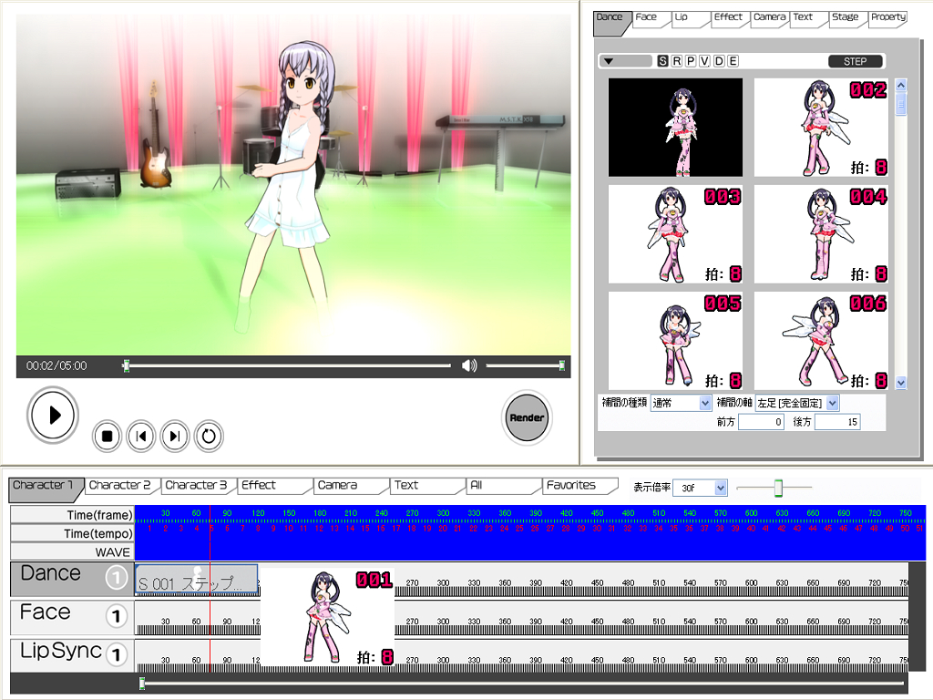Open the 補間の軸 dropdown 左足[完全固定]

797,403
